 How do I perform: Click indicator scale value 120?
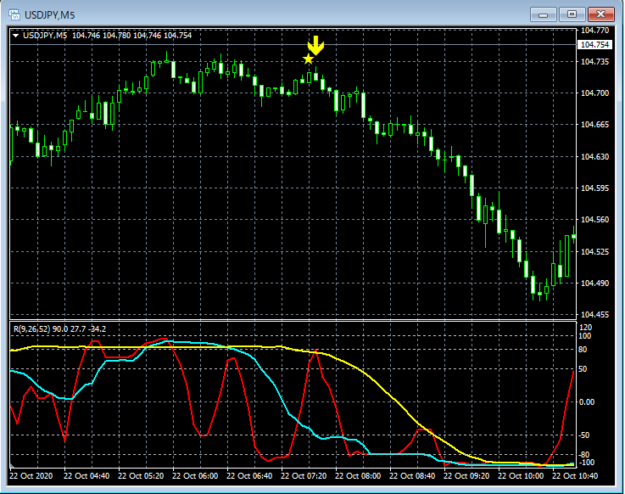585,328
